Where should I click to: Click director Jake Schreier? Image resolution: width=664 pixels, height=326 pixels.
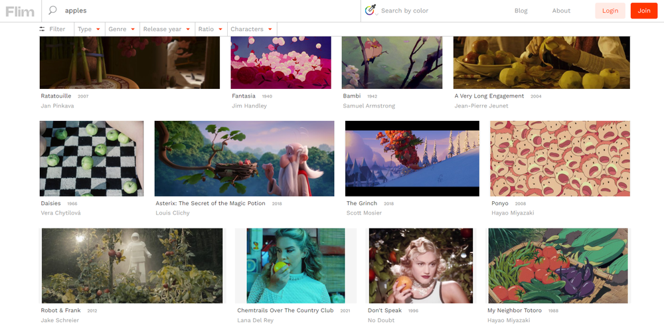pyautogui.click(x=59, y=321)
